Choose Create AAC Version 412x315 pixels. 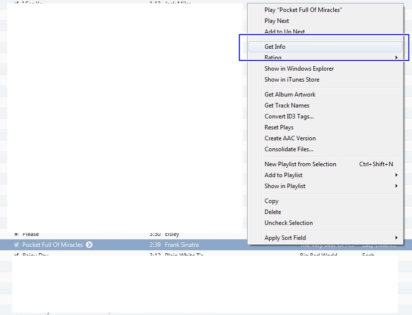(x=325, y=138)
